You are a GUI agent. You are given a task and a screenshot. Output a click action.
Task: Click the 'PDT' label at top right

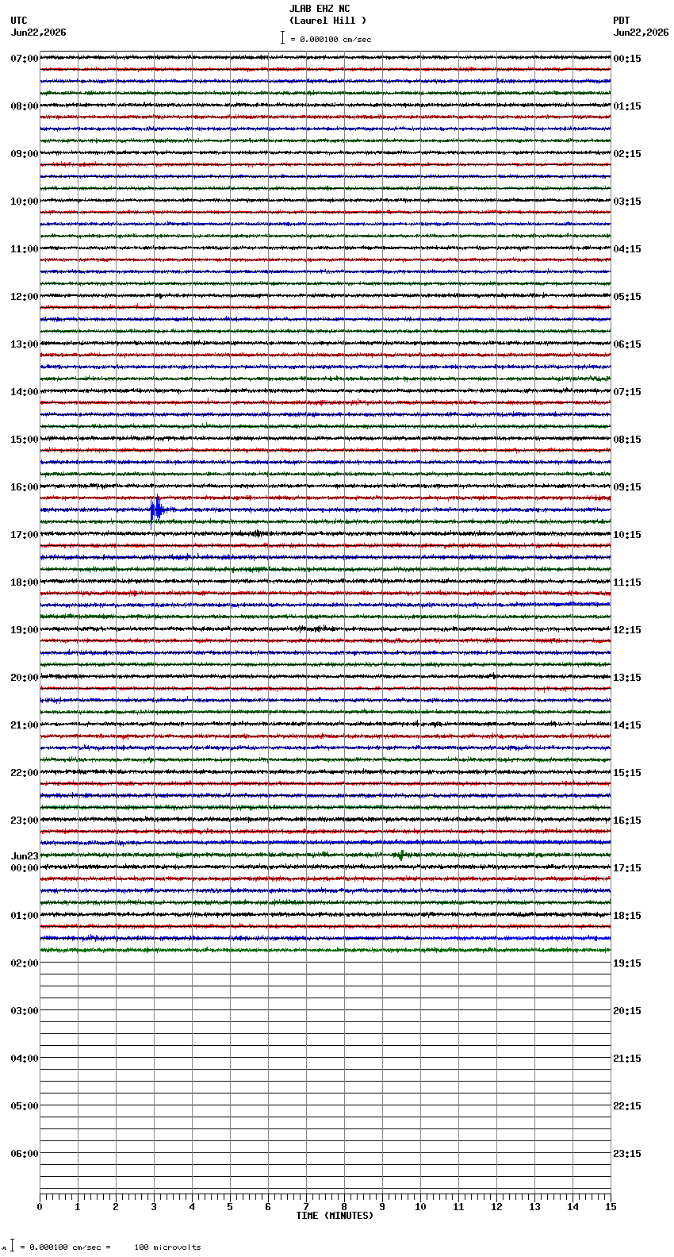pyautogui.click(x=621, y=21)
